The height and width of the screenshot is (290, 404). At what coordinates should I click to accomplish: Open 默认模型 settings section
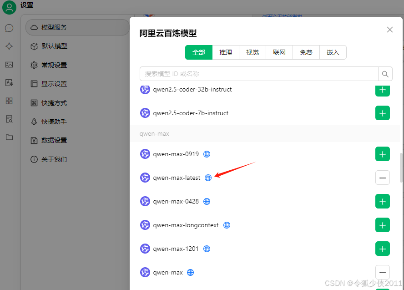[x=77, y=46]
